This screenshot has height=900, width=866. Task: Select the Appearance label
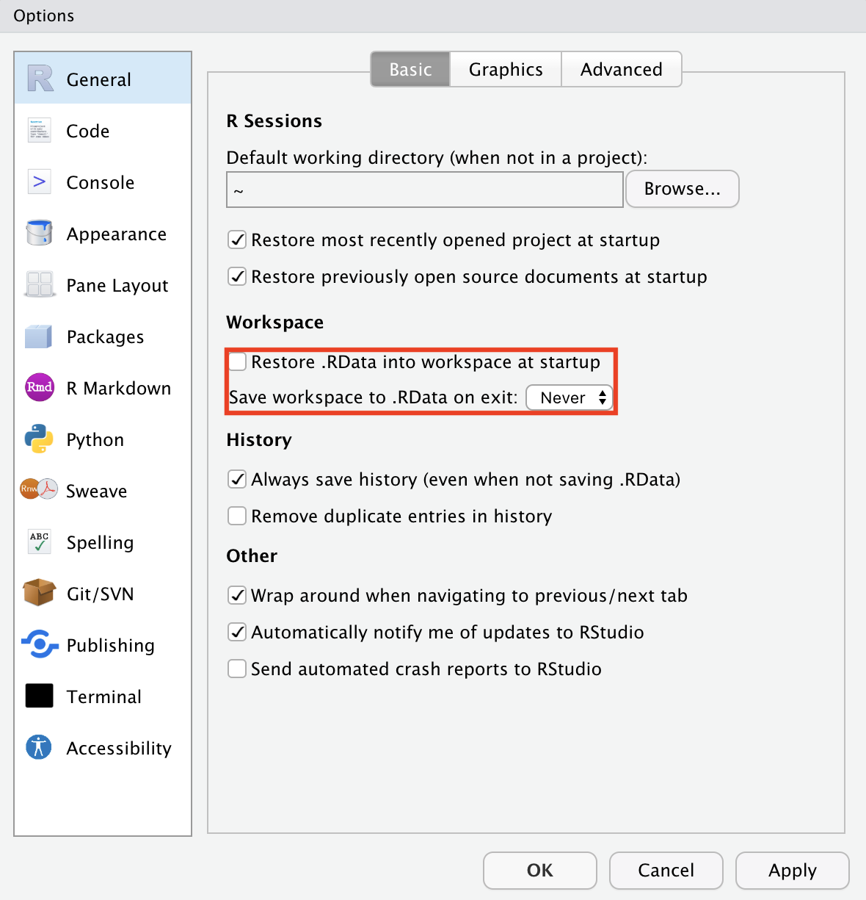(x=117, y=234)
